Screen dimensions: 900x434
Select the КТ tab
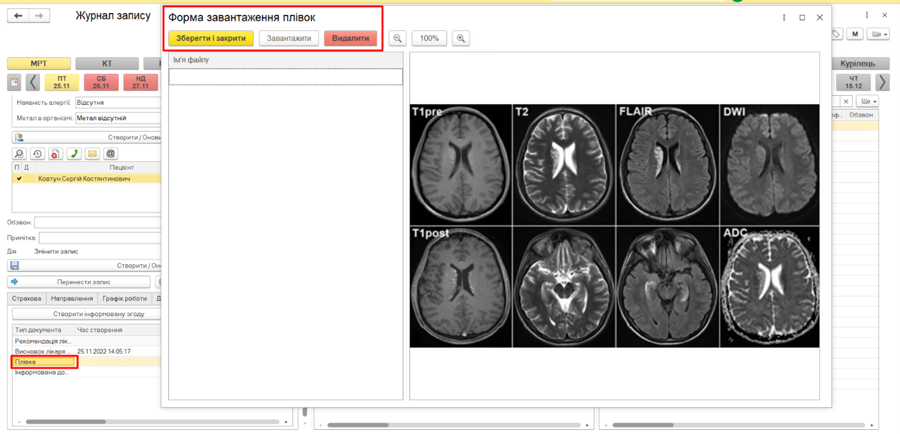pyautogui.click(x=107, y=63)
